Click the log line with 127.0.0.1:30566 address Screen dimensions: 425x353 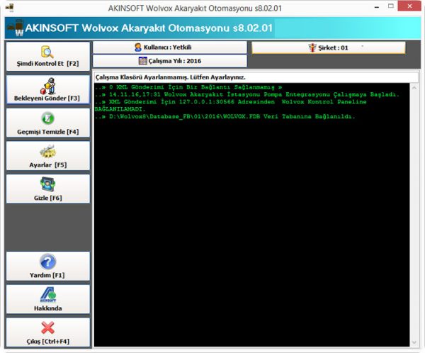(230, 102)
